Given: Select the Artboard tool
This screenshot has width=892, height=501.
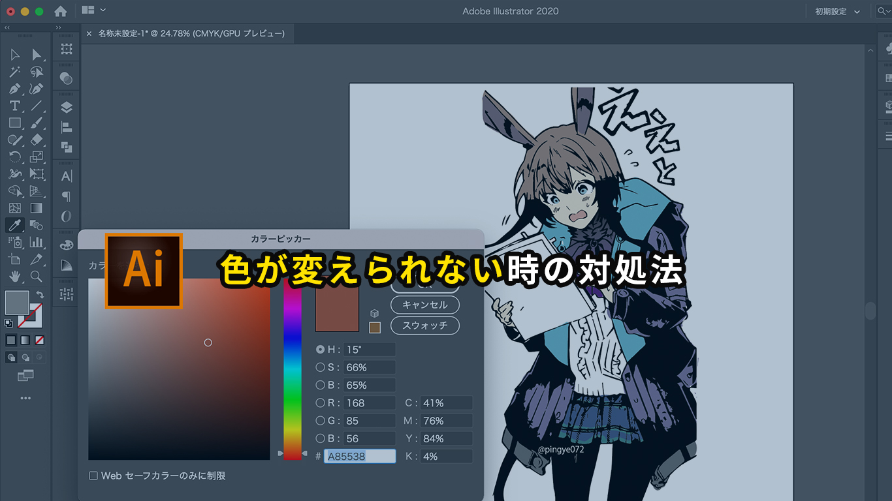Looking at the screenshot, I should coord(14,259).
